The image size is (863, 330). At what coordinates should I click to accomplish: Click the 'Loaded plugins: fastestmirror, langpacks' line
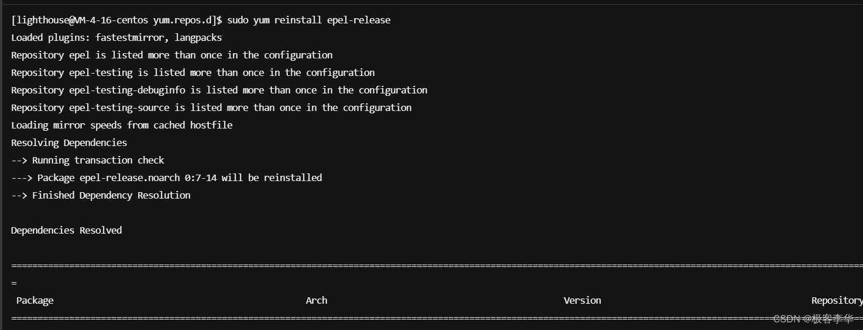116,37
